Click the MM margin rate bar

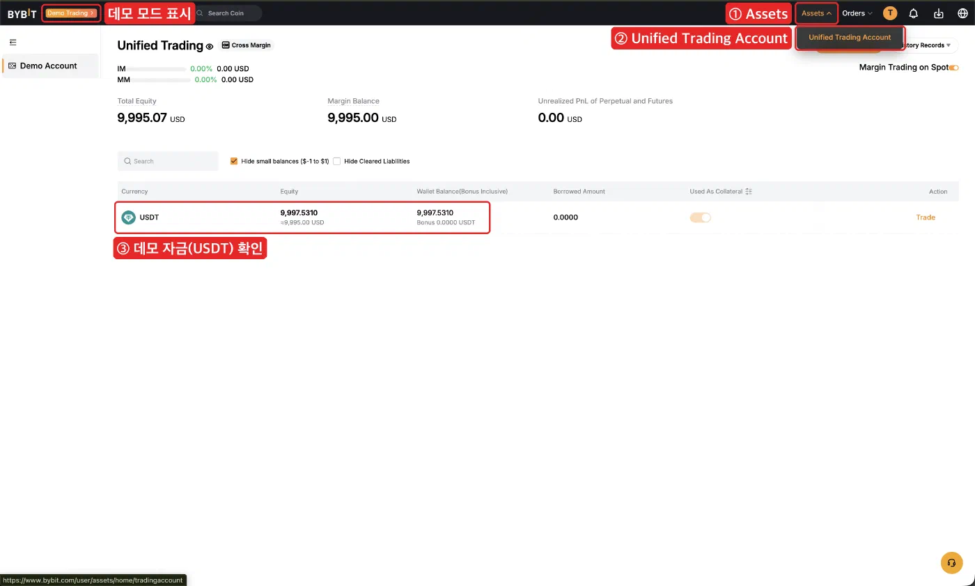coord(159,80)
